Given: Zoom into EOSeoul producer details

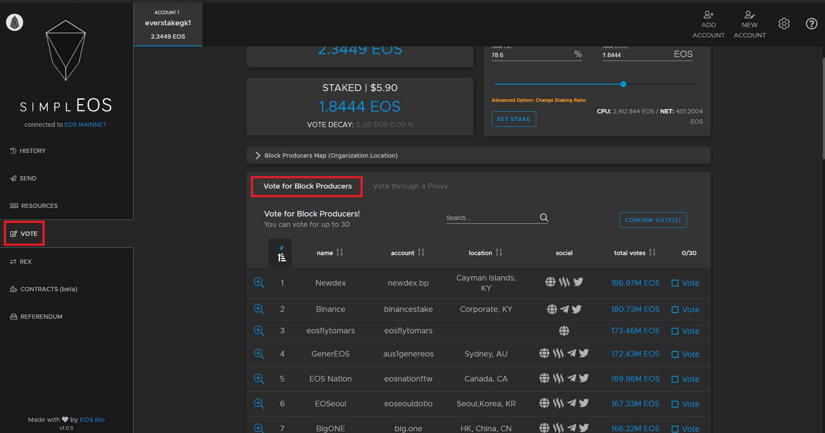Looking at the screenshot, I should (259, 404).
